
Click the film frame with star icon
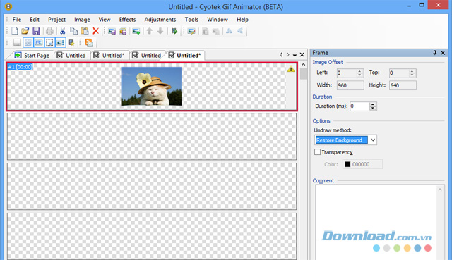pyautogui.click(x=71, y=43)
